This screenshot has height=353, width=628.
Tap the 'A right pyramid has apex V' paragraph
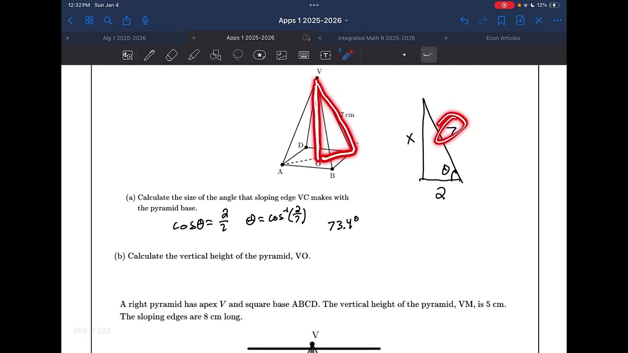313,310
